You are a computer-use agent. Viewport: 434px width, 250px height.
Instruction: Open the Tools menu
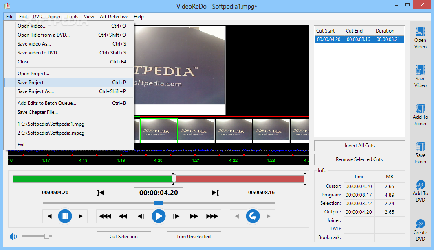tap(72, 17)
